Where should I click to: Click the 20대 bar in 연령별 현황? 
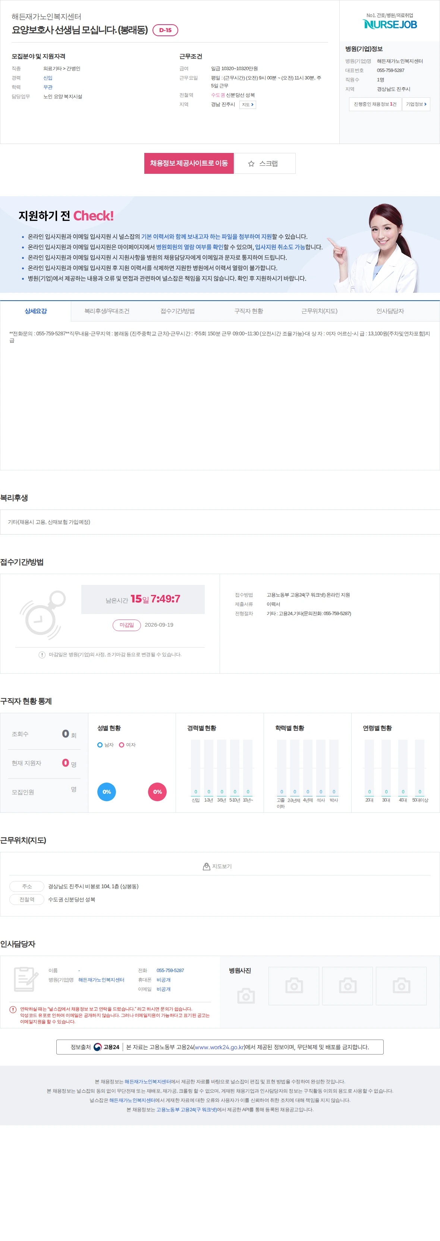(369, 767)
